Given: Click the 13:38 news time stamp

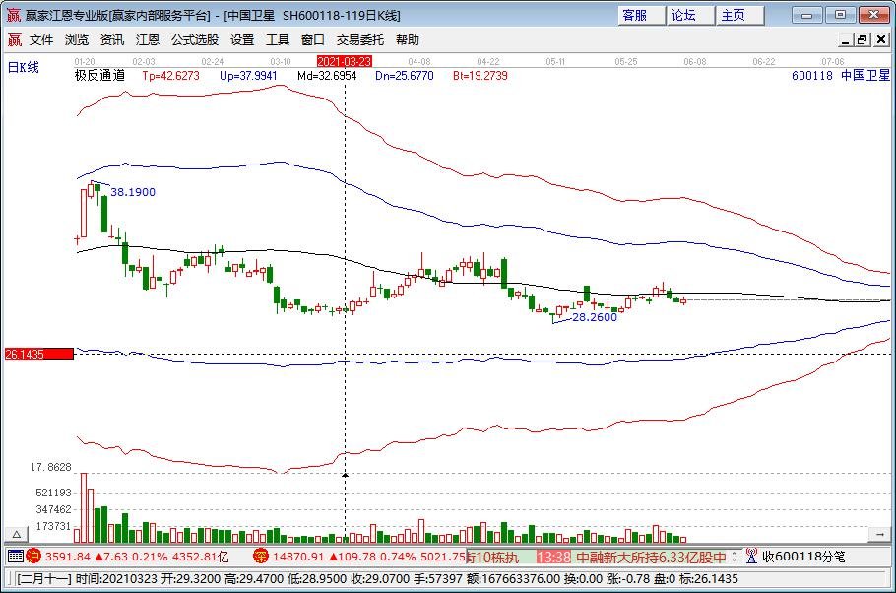Looking at the screenshot, I should click(x=553, y=557).
